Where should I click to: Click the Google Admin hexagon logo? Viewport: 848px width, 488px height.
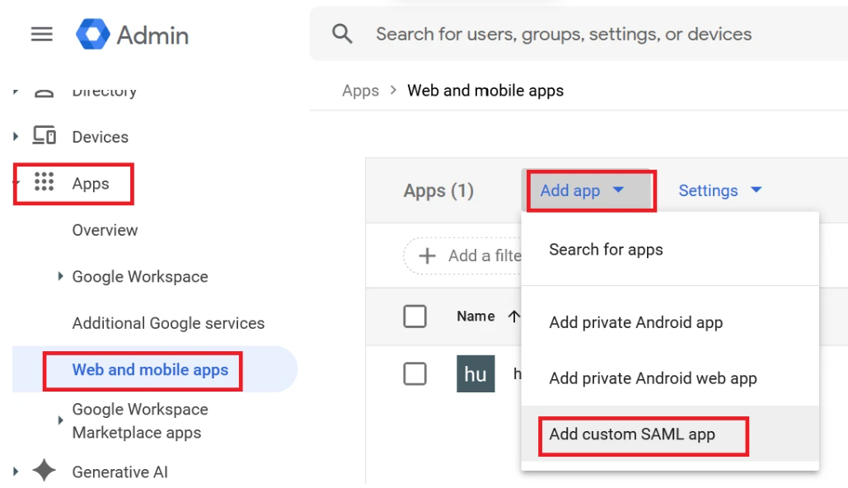tap(92, 35)
